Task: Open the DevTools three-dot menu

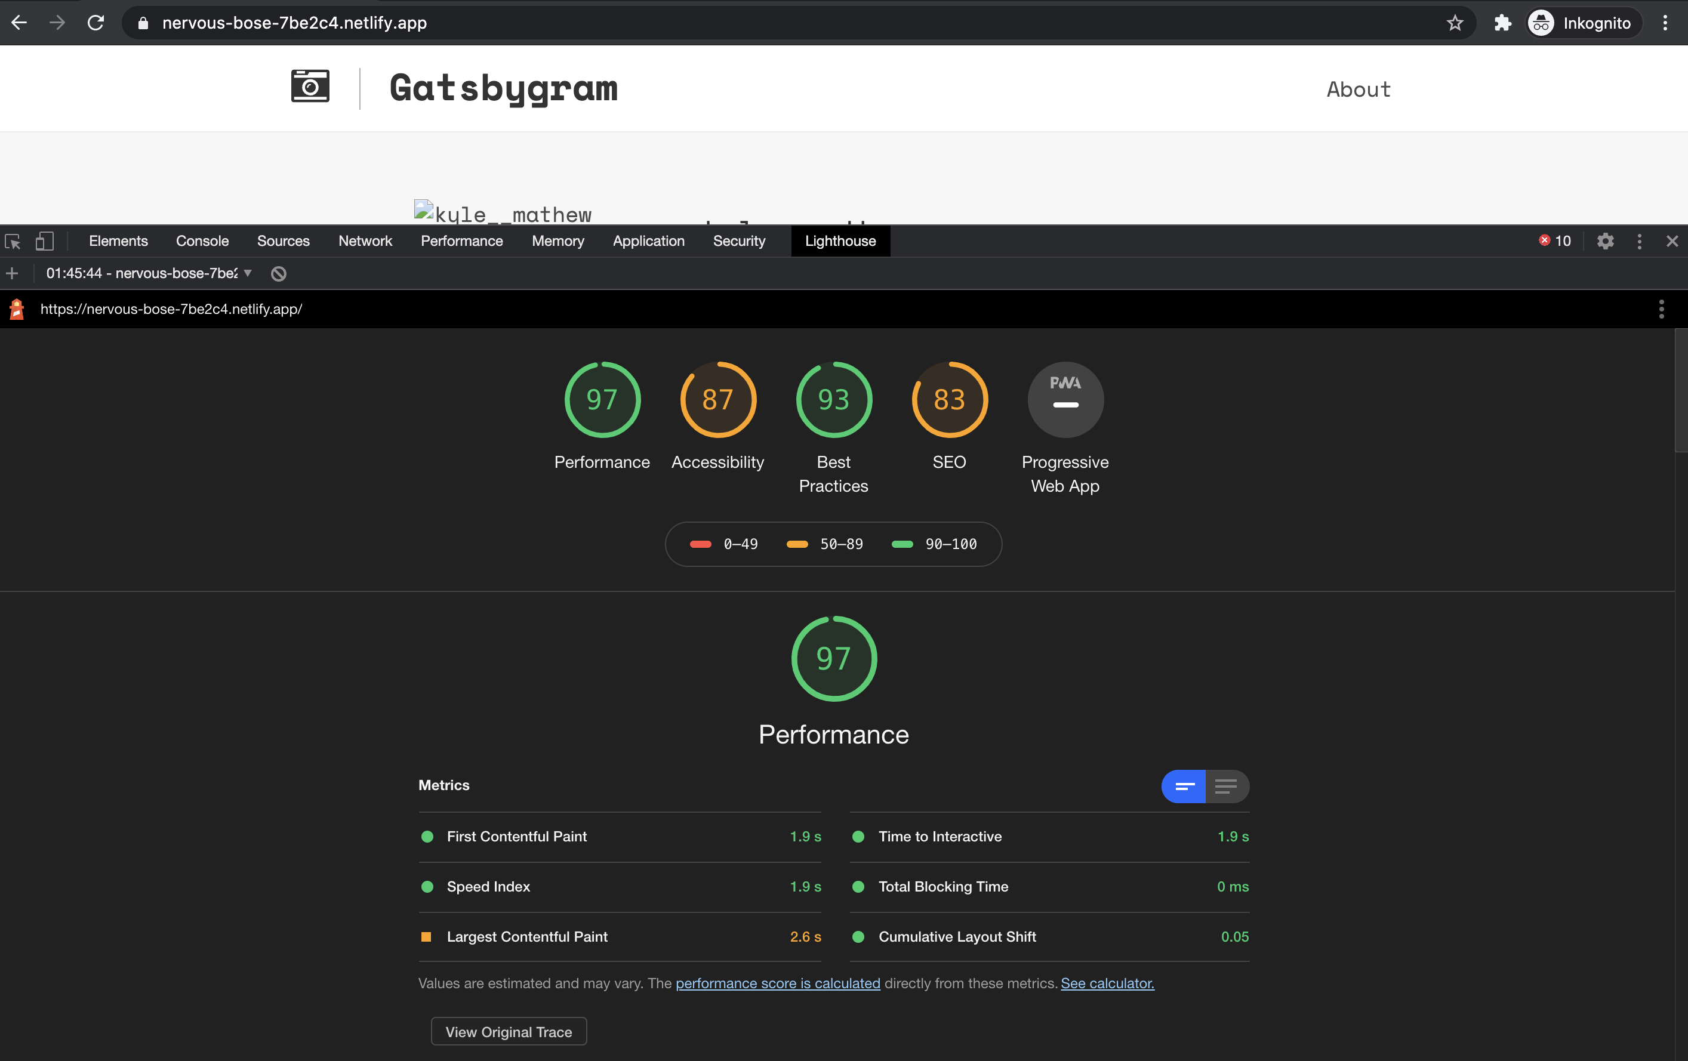Action: pyautogui.click(x=1639, y=241)
